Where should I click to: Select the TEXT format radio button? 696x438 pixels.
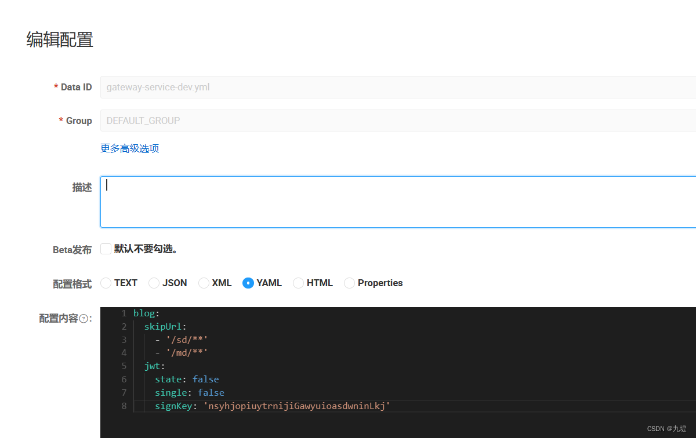106,283
